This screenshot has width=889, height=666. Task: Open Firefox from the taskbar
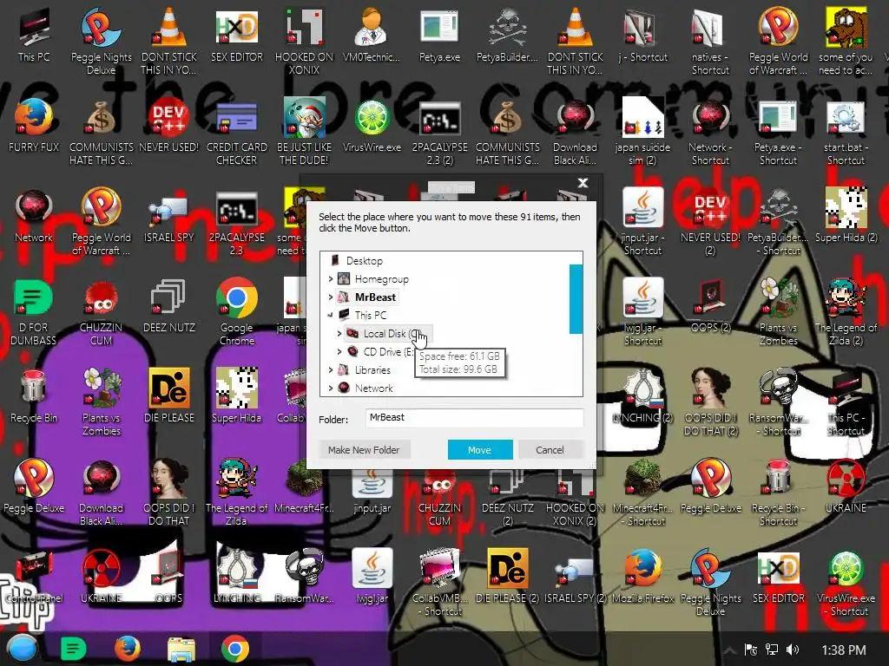point(128,649)
